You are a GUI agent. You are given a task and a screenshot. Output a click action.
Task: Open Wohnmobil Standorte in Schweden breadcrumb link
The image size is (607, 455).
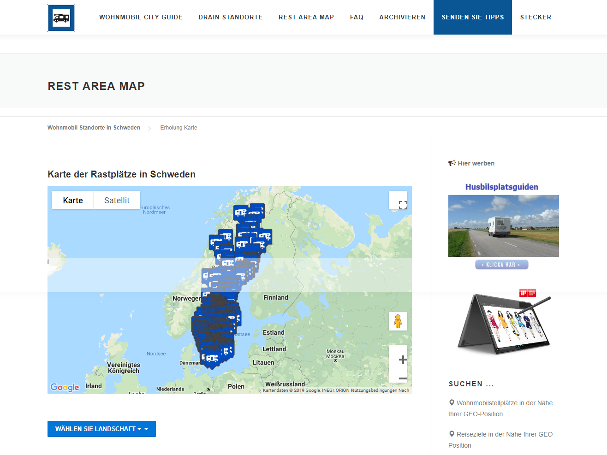tap(94, 128)
